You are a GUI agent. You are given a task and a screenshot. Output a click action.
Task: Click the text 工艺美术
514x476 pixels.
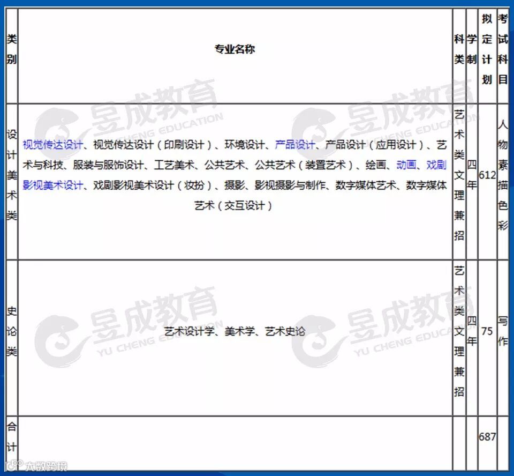point(174,165)
